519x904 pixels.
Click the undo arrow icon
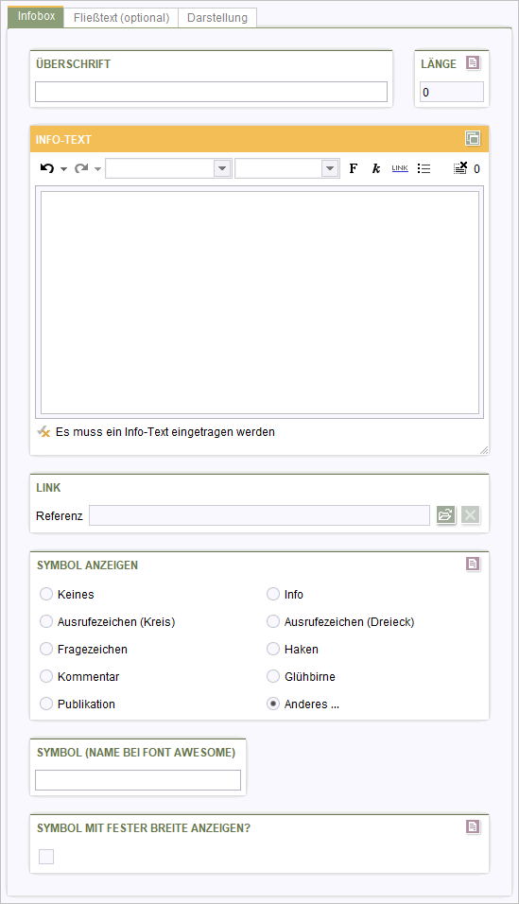47,168
